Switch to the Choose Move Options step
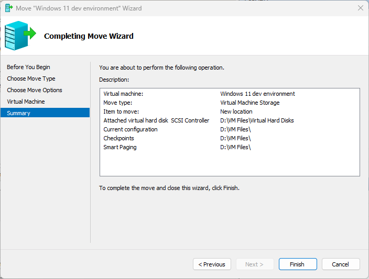The width and height of the screenshot is (369, 279). click(x=35, y=90)
